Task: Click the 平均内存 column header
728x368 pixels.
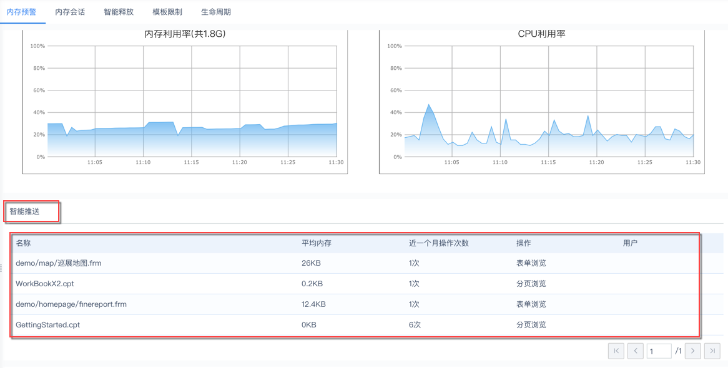Action: pyautogui.click(x=317, y=243)
